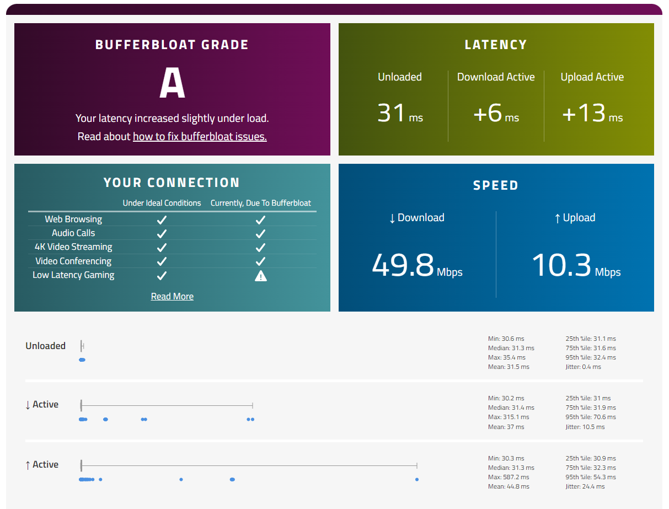
Task: Click the Mean: 37 ms statistic
Action: coord(506,427)
